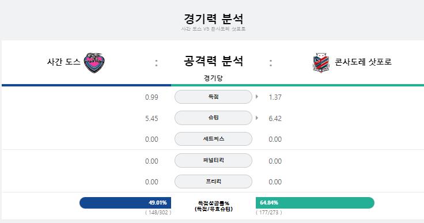
Task: Click the 사간 도스 team name
Action: pyautogui.click(x=63, y=62)
